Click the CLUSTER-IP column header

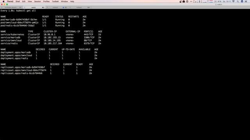pyautogui.click(x=50, y=31)
